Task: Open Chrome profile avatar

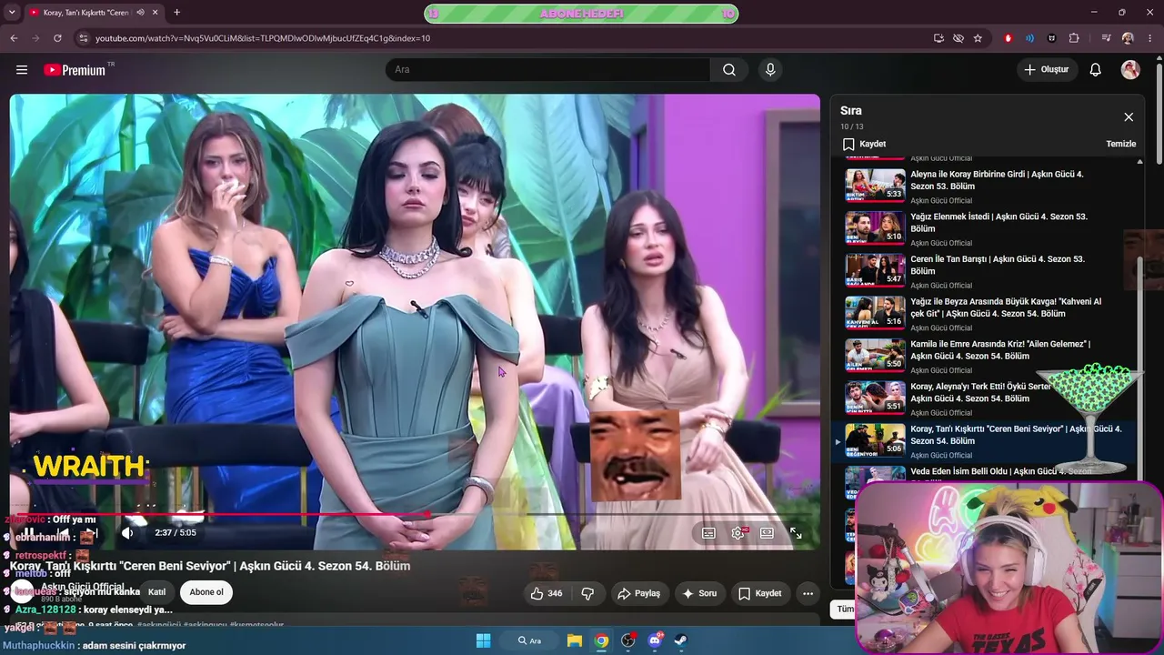Action: [1128, 38]
